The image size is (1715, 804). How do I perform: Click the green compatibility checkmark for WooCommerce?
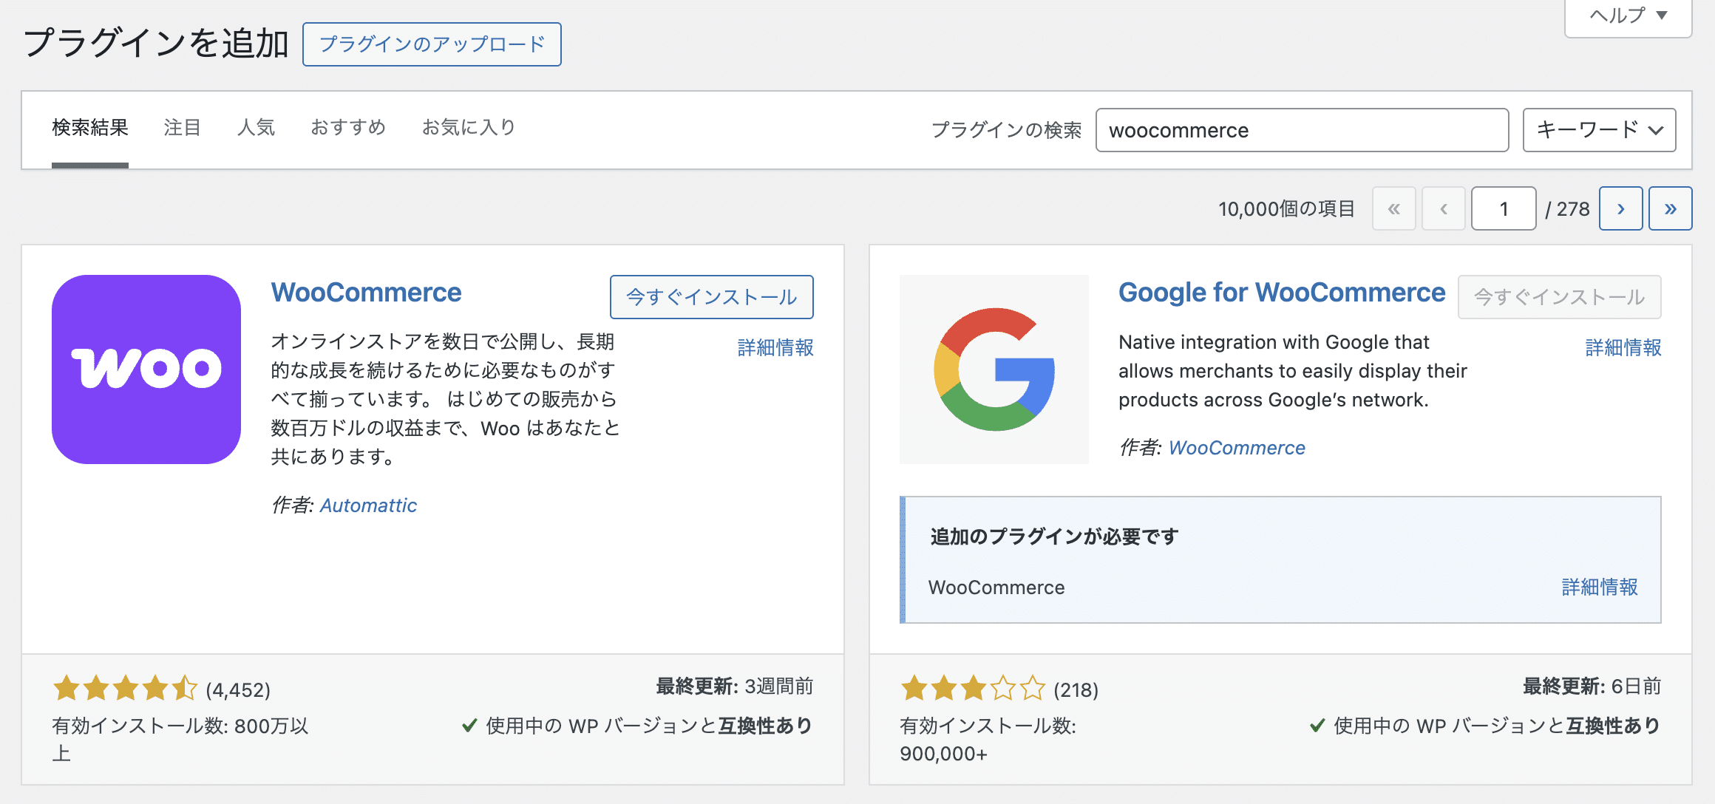pos(470,726)
